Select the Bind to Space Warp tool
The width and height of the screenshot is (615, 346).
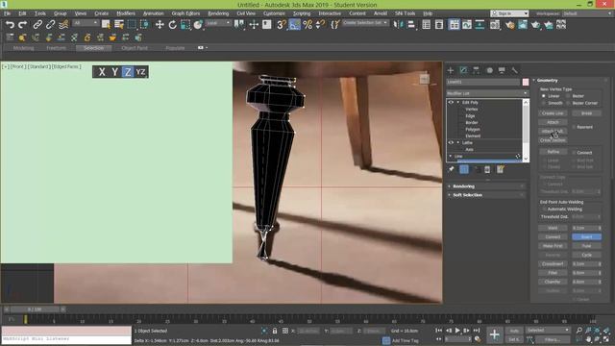[63, 25]
